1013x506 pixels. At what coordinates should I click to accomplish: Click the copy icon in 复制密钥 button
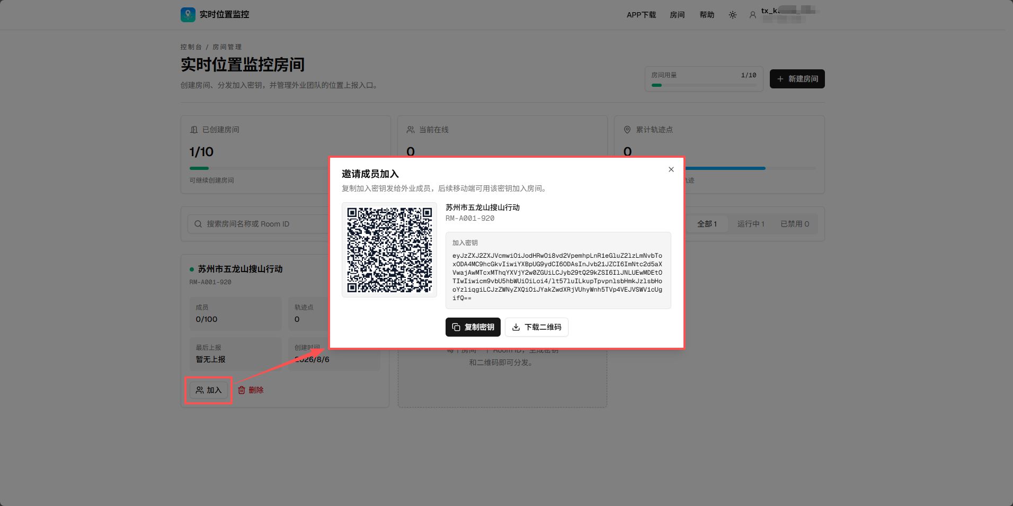point(456,327)
